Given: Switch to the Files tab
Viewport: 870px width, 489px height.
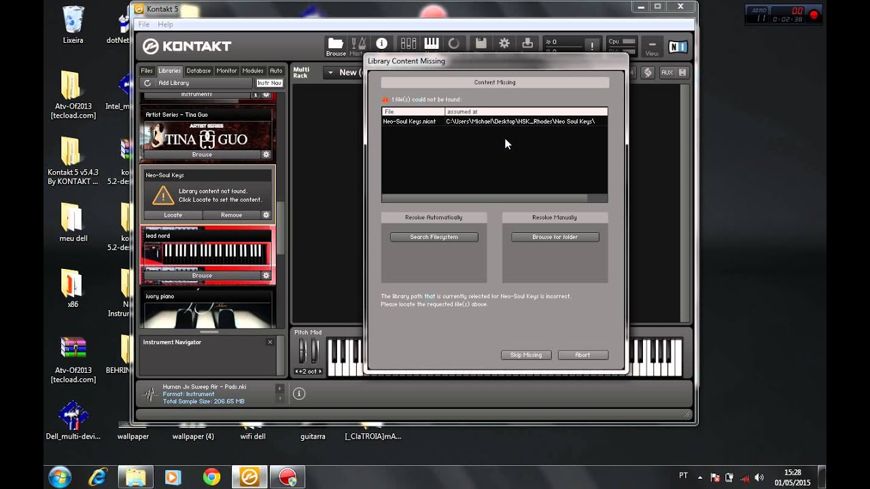Looking at the screenshot, I should point(147,71).
